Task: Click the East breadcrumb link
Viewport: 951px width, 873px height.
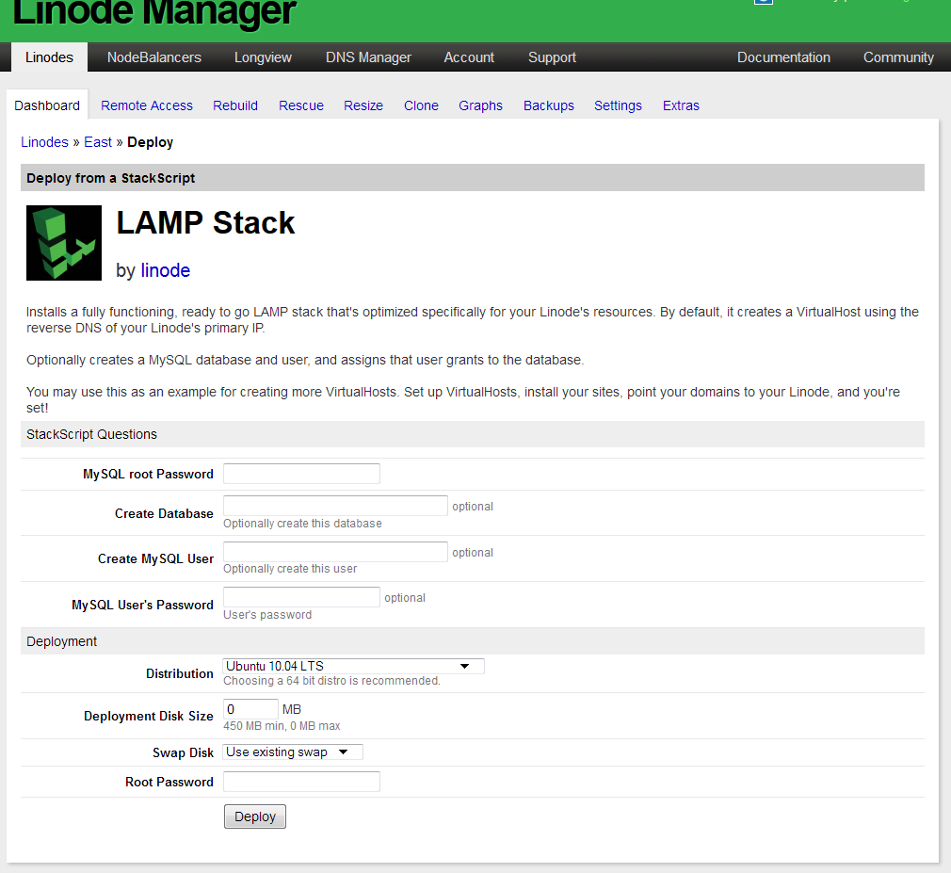Action: click(98, 142)
